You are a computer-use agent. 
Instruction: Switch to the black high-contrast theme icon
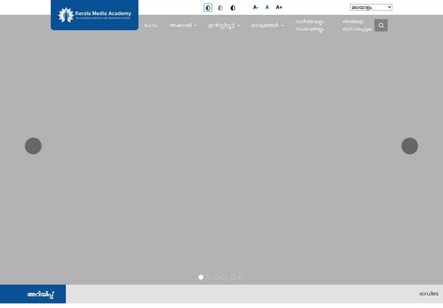(233, 8)
